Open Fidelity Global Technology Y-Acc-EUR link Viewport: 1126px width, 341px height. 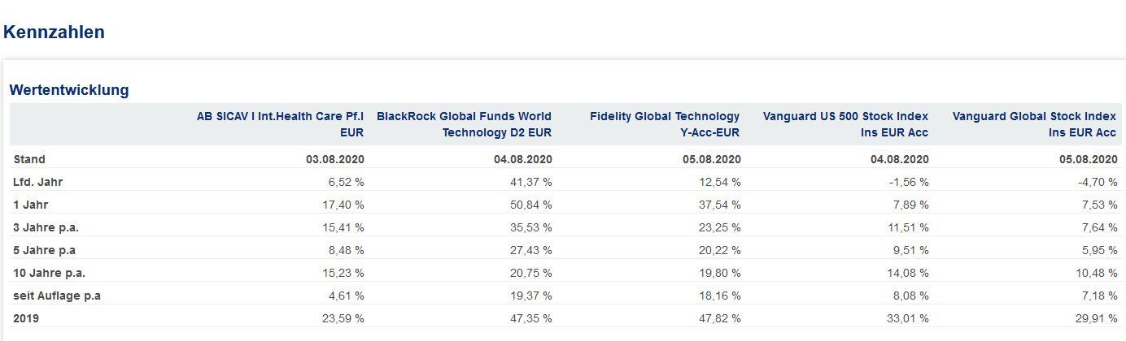(665, 124)
